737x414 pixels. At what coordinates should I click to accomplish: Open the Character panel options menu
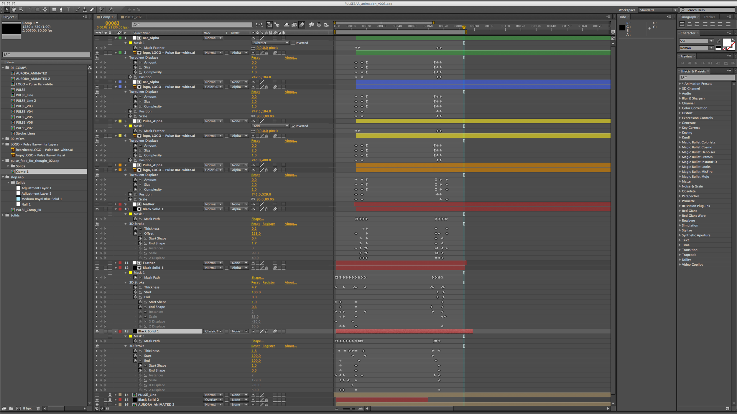729,33
